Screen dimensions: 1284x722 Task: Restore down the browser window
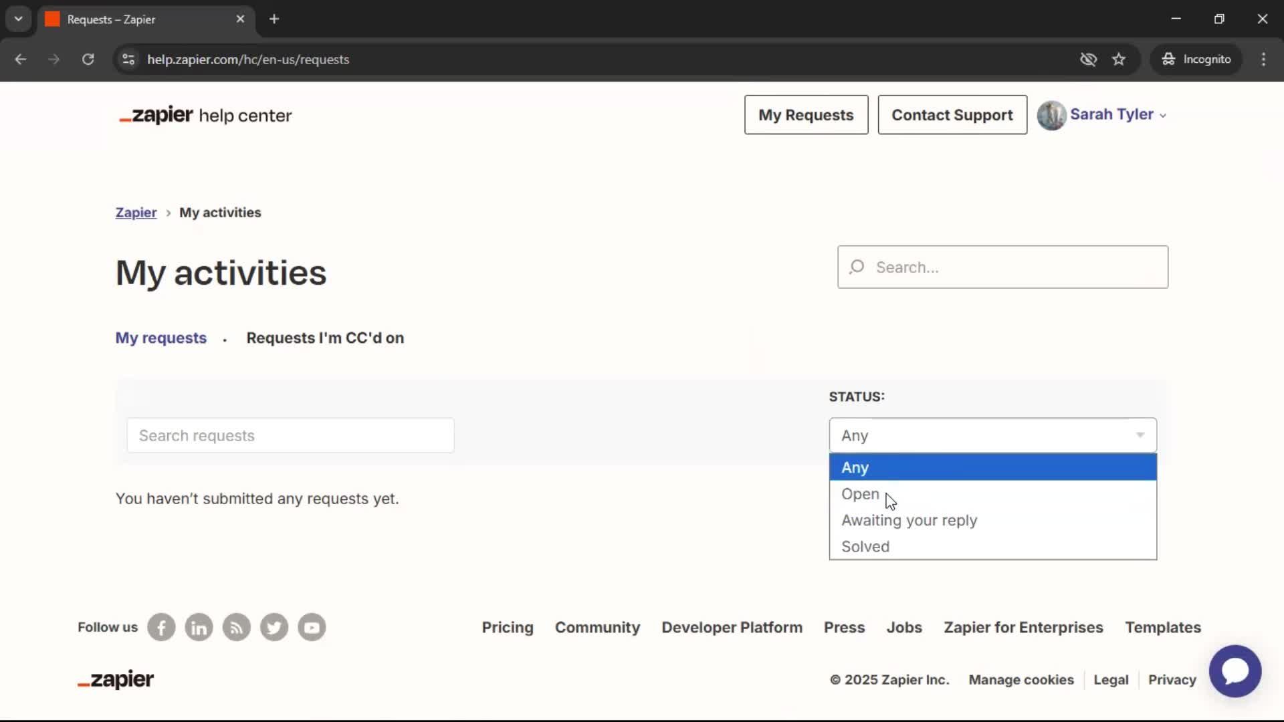tap(1219, 19)
